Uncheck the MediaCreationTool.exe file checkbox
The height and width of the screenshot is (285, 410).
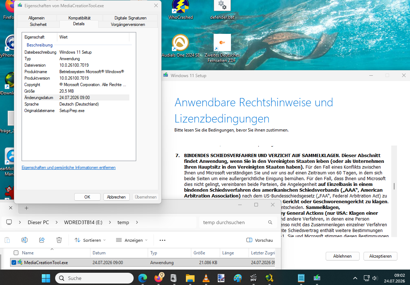point(14,262)
